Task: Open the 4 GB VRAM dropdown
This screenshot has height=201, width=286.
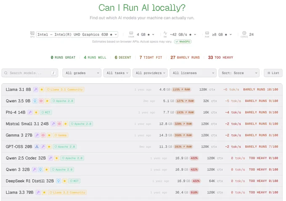Action: 146,34
